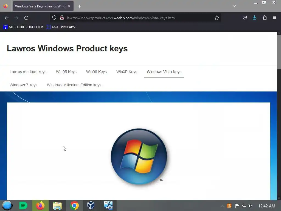Screen dimensions: 281x211
Task: Click the forward navigation arrow
Action: coord(16,18)
